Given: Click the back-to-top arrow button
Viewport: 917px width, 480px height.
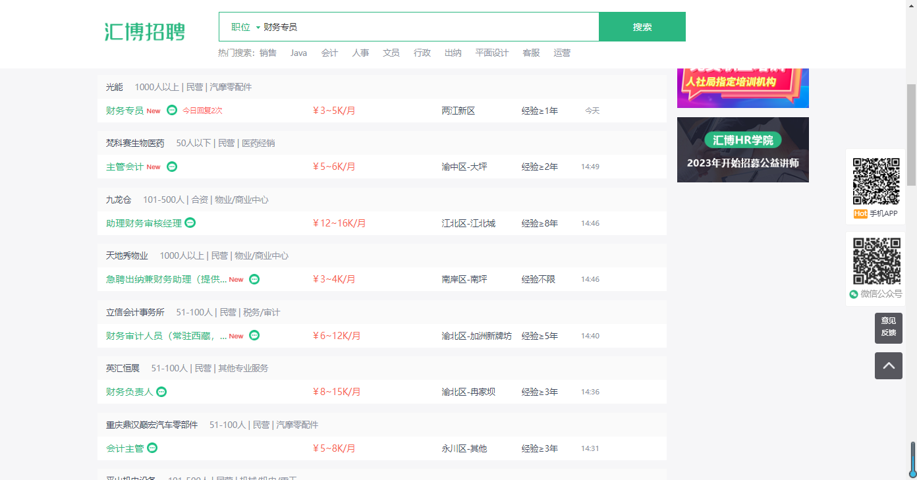Looking at the screenshot, I should [889, 365].
